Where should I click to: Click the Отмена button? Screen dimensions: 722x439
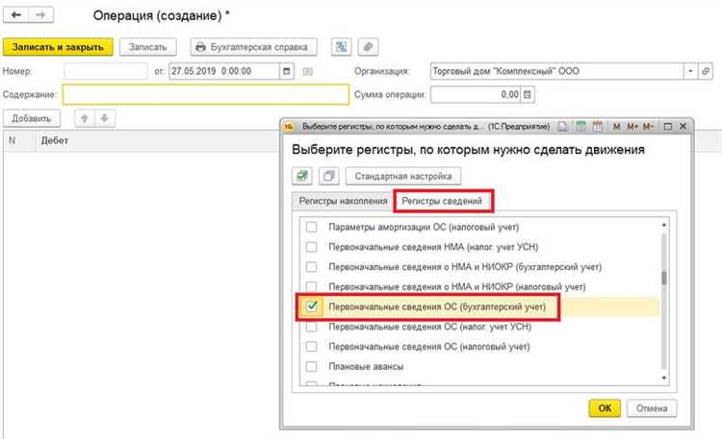tap(652, 408)
